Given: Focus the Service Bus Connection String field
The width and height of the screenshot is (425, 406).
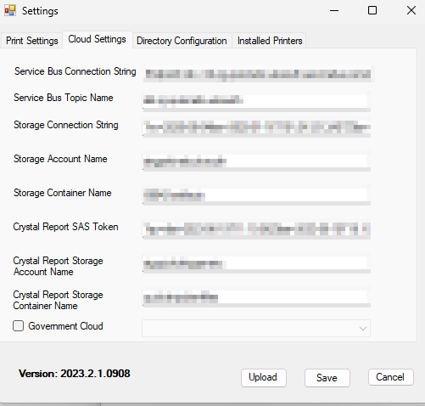Looking at the screenshot, I should click(x=259, y=74).
